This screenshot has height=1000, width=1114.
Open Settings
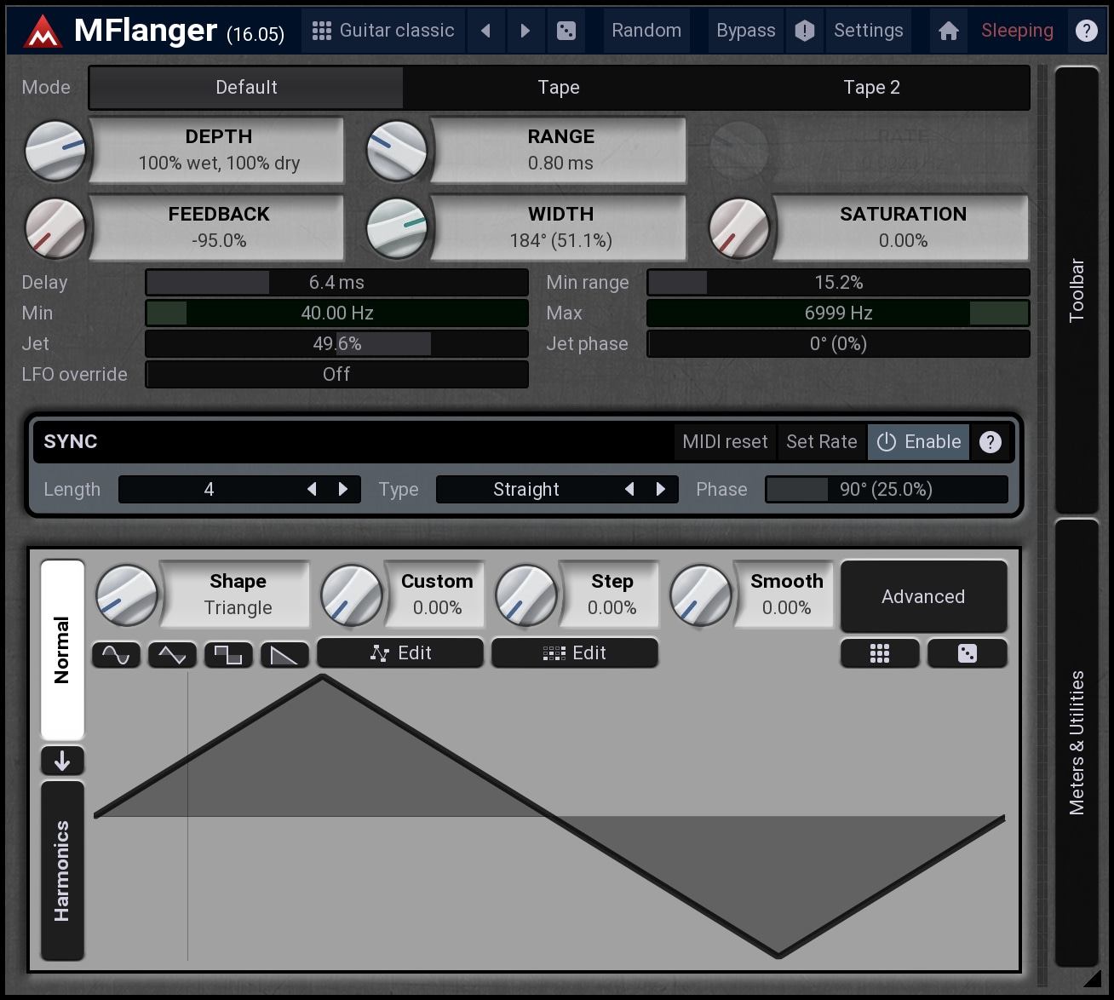pos(868,31)
